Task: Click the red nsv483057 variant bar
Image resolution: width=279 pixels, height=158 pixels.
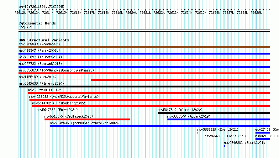Action: [144, 60]
